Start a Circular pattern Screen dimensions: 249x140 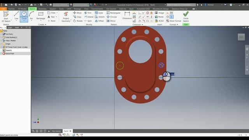click(112, 17)
